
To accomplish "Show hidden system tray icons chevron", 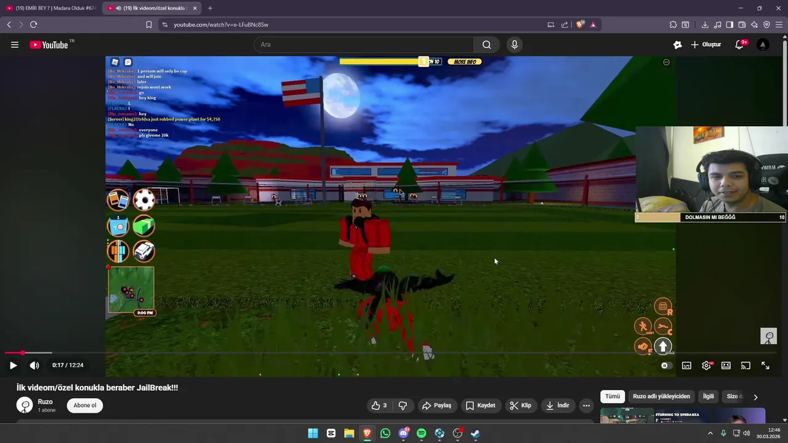I will [710, 433].
